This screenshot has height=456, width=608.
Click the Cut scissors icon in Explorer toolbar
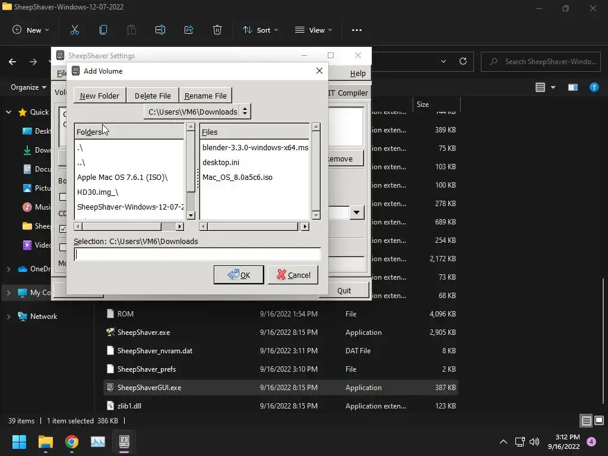pyautogui.click(x=74, y=30)
